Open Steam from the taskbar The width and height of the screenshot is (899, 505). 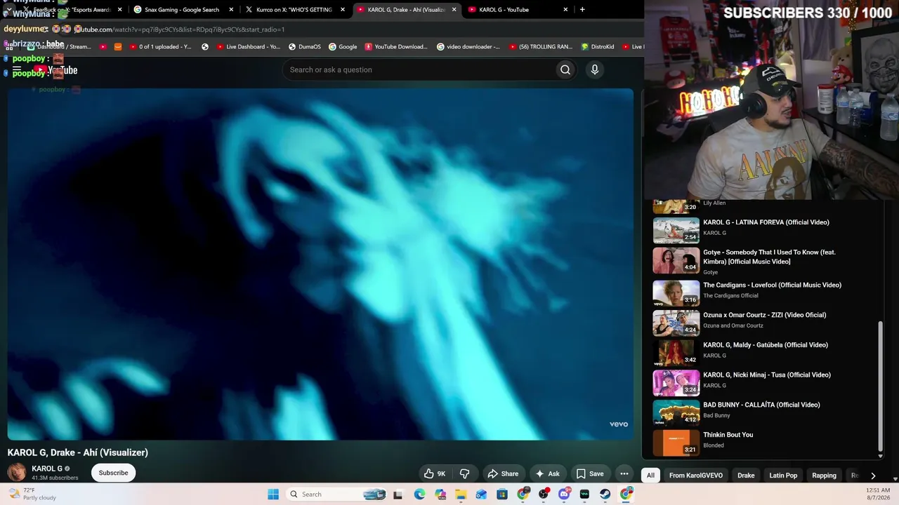(x=605, y=494)
